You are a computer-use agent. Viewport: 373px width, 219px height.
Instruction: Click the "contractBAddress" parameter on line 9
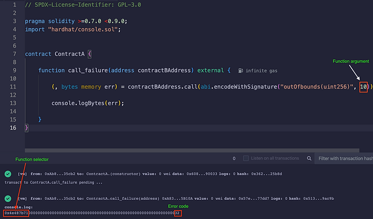[164, 71]
